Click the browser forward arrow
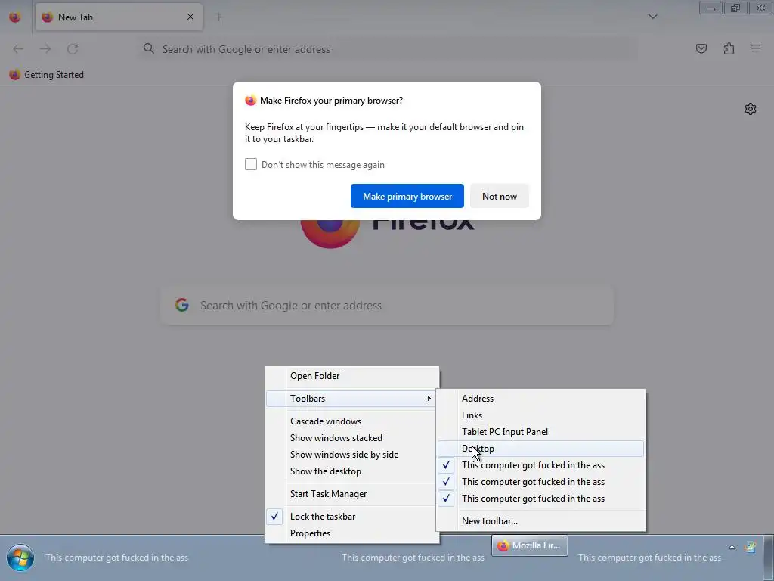Image resolution: width=774 pixels, height=581 pixels. click(x=45, y=49)
